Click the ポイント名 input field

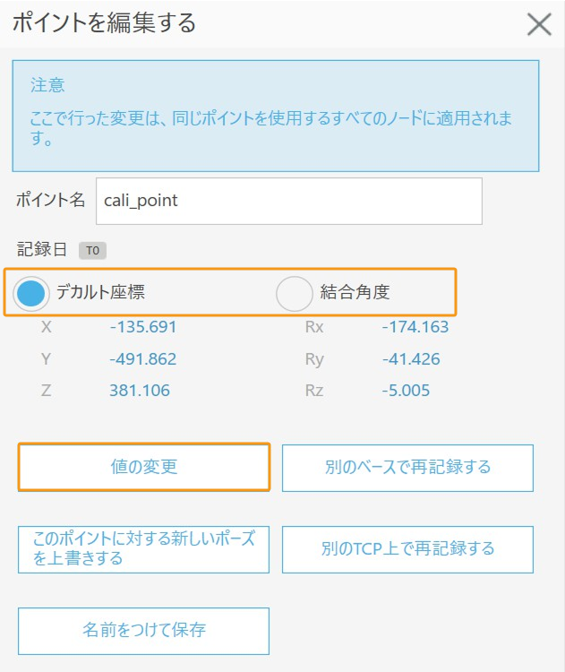[x=288, y=201]
